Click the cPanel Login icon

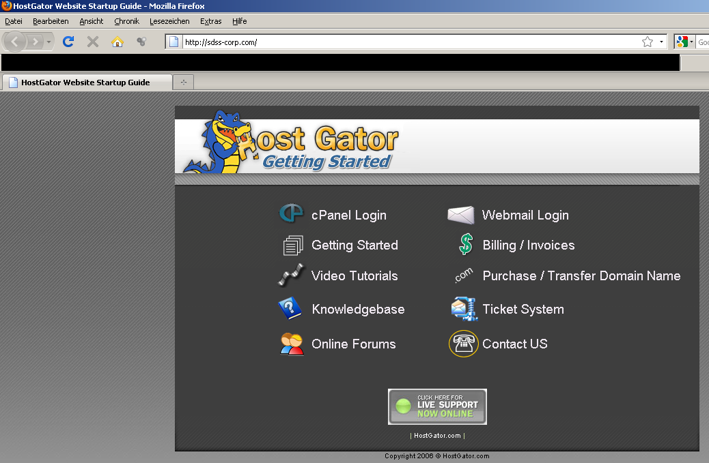[292, 213]
